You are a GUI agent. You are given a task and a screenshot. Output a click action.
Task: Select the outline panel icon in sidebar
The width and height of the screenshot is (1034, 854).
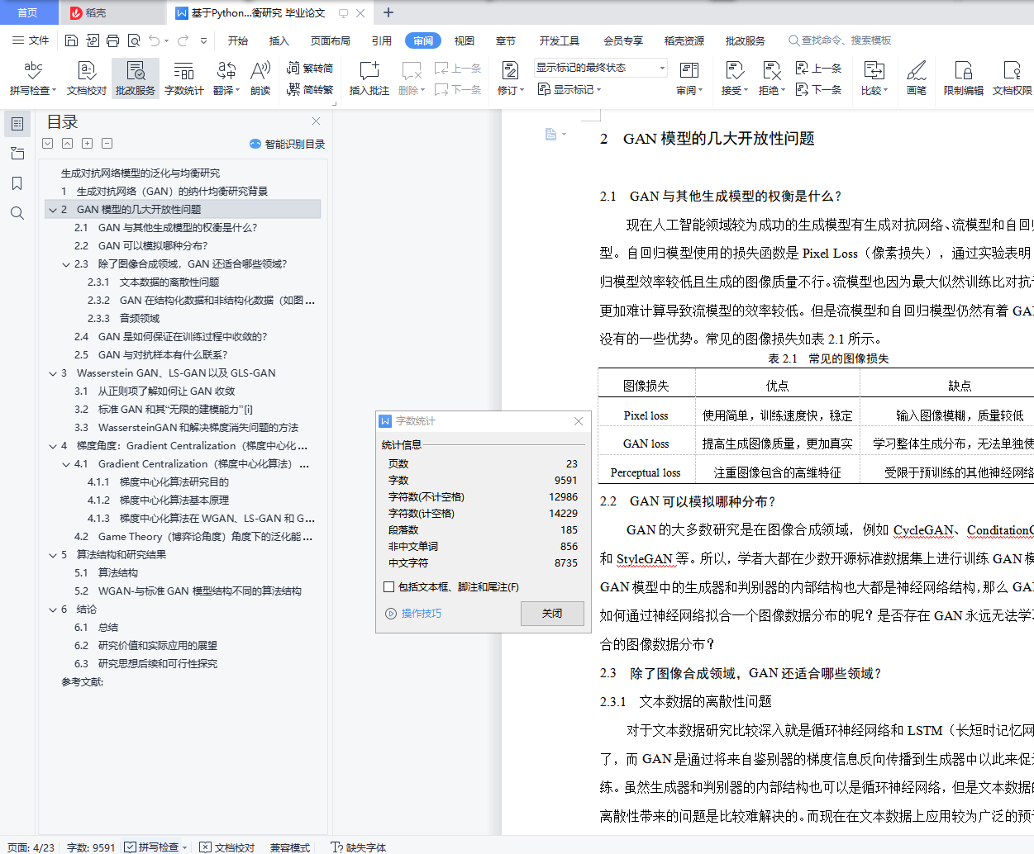point(17,124)
